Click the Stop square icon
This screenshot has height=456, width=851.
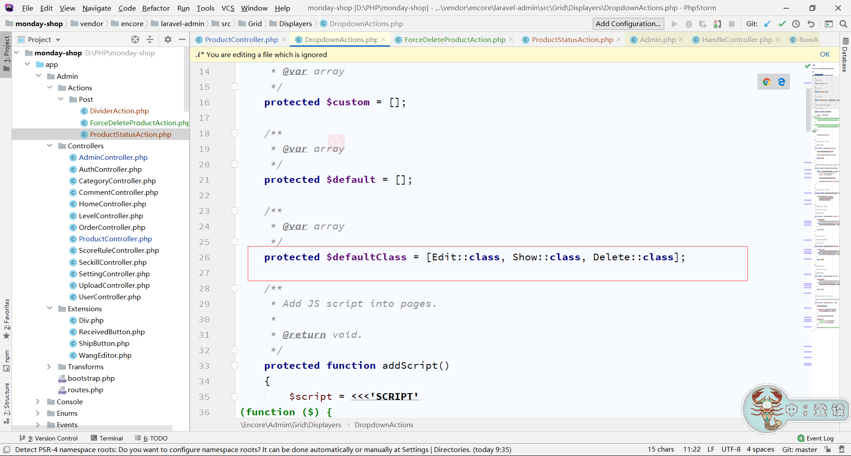[x=732, y=24]
